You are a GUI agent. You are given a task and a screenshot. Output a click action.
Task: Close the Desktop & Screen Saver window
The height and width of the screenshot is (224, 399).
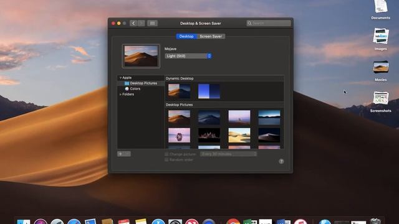(113, 24)
